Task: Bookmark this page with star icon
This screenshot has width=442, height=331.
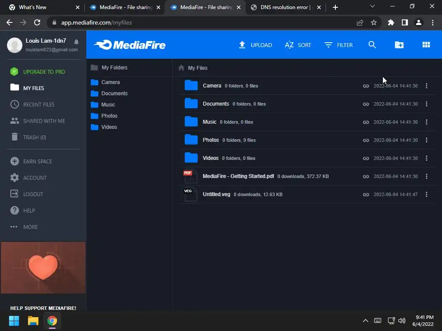Action: point(373,22)
